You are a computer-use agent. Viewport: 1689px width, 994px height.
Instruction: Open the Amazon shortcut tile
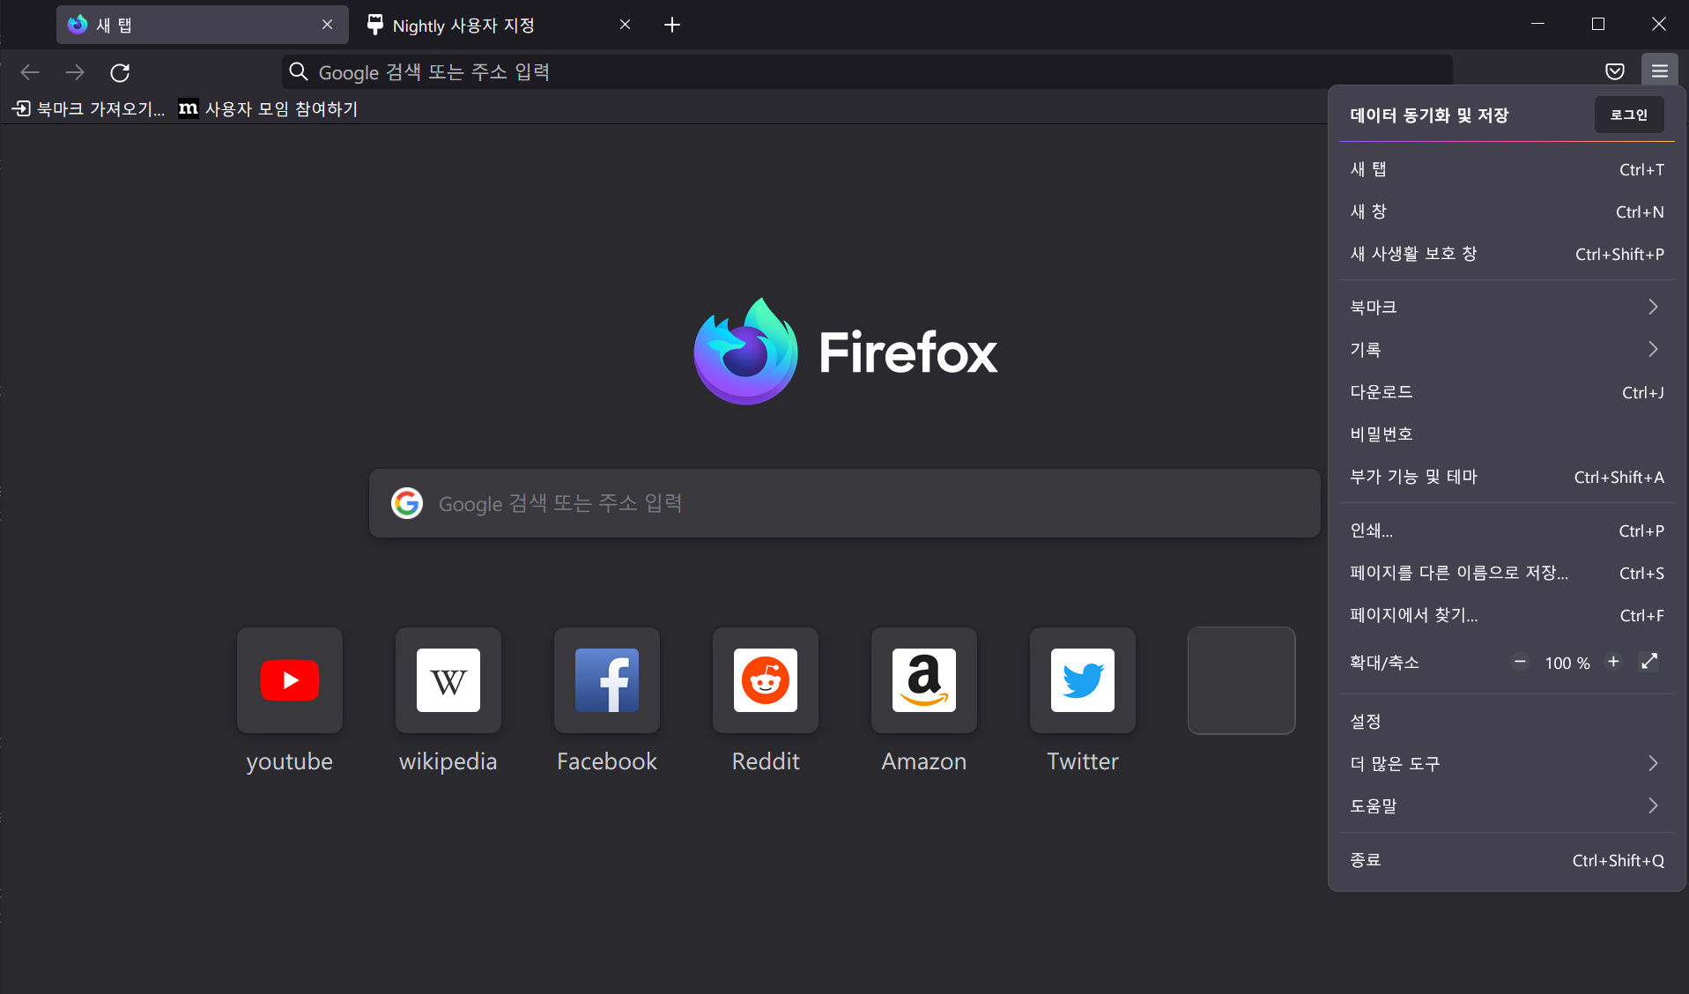point(924,680)
